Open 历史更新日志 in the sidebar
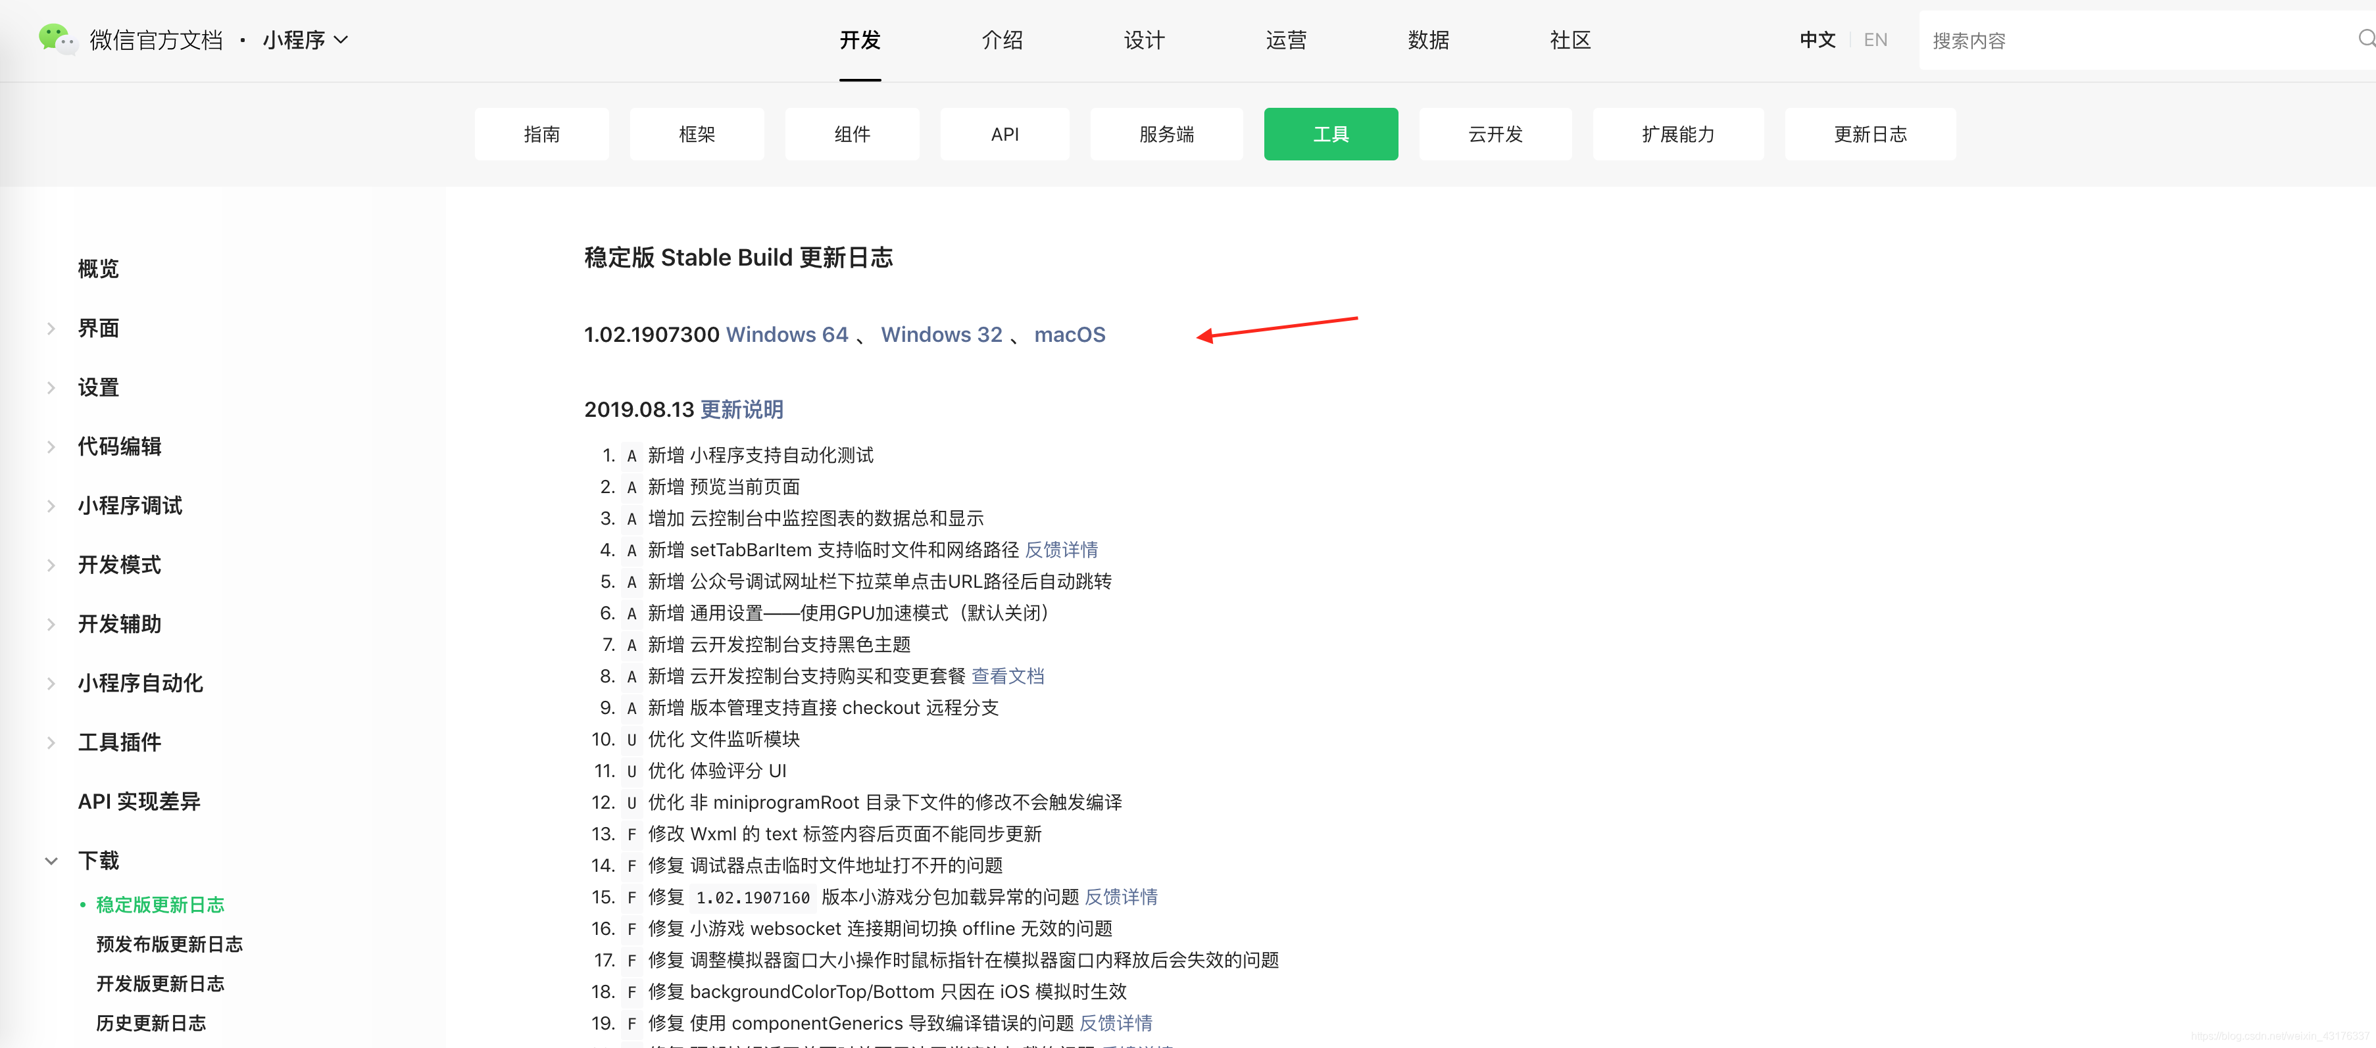 (151, 1023)
